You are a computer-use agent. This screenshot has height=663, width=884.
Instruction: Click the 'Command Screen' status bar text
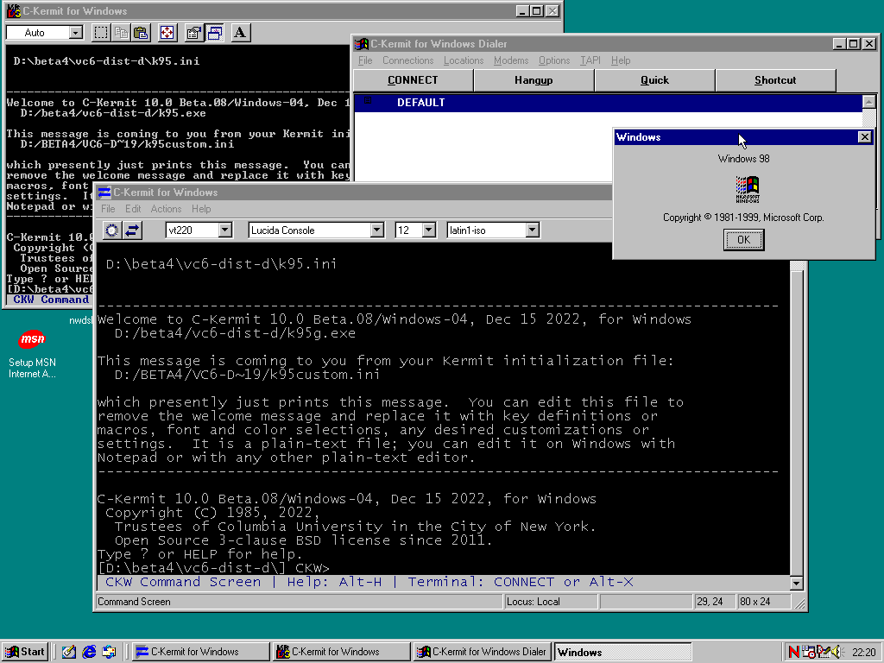pyautogui.click(x=134, y=602)
